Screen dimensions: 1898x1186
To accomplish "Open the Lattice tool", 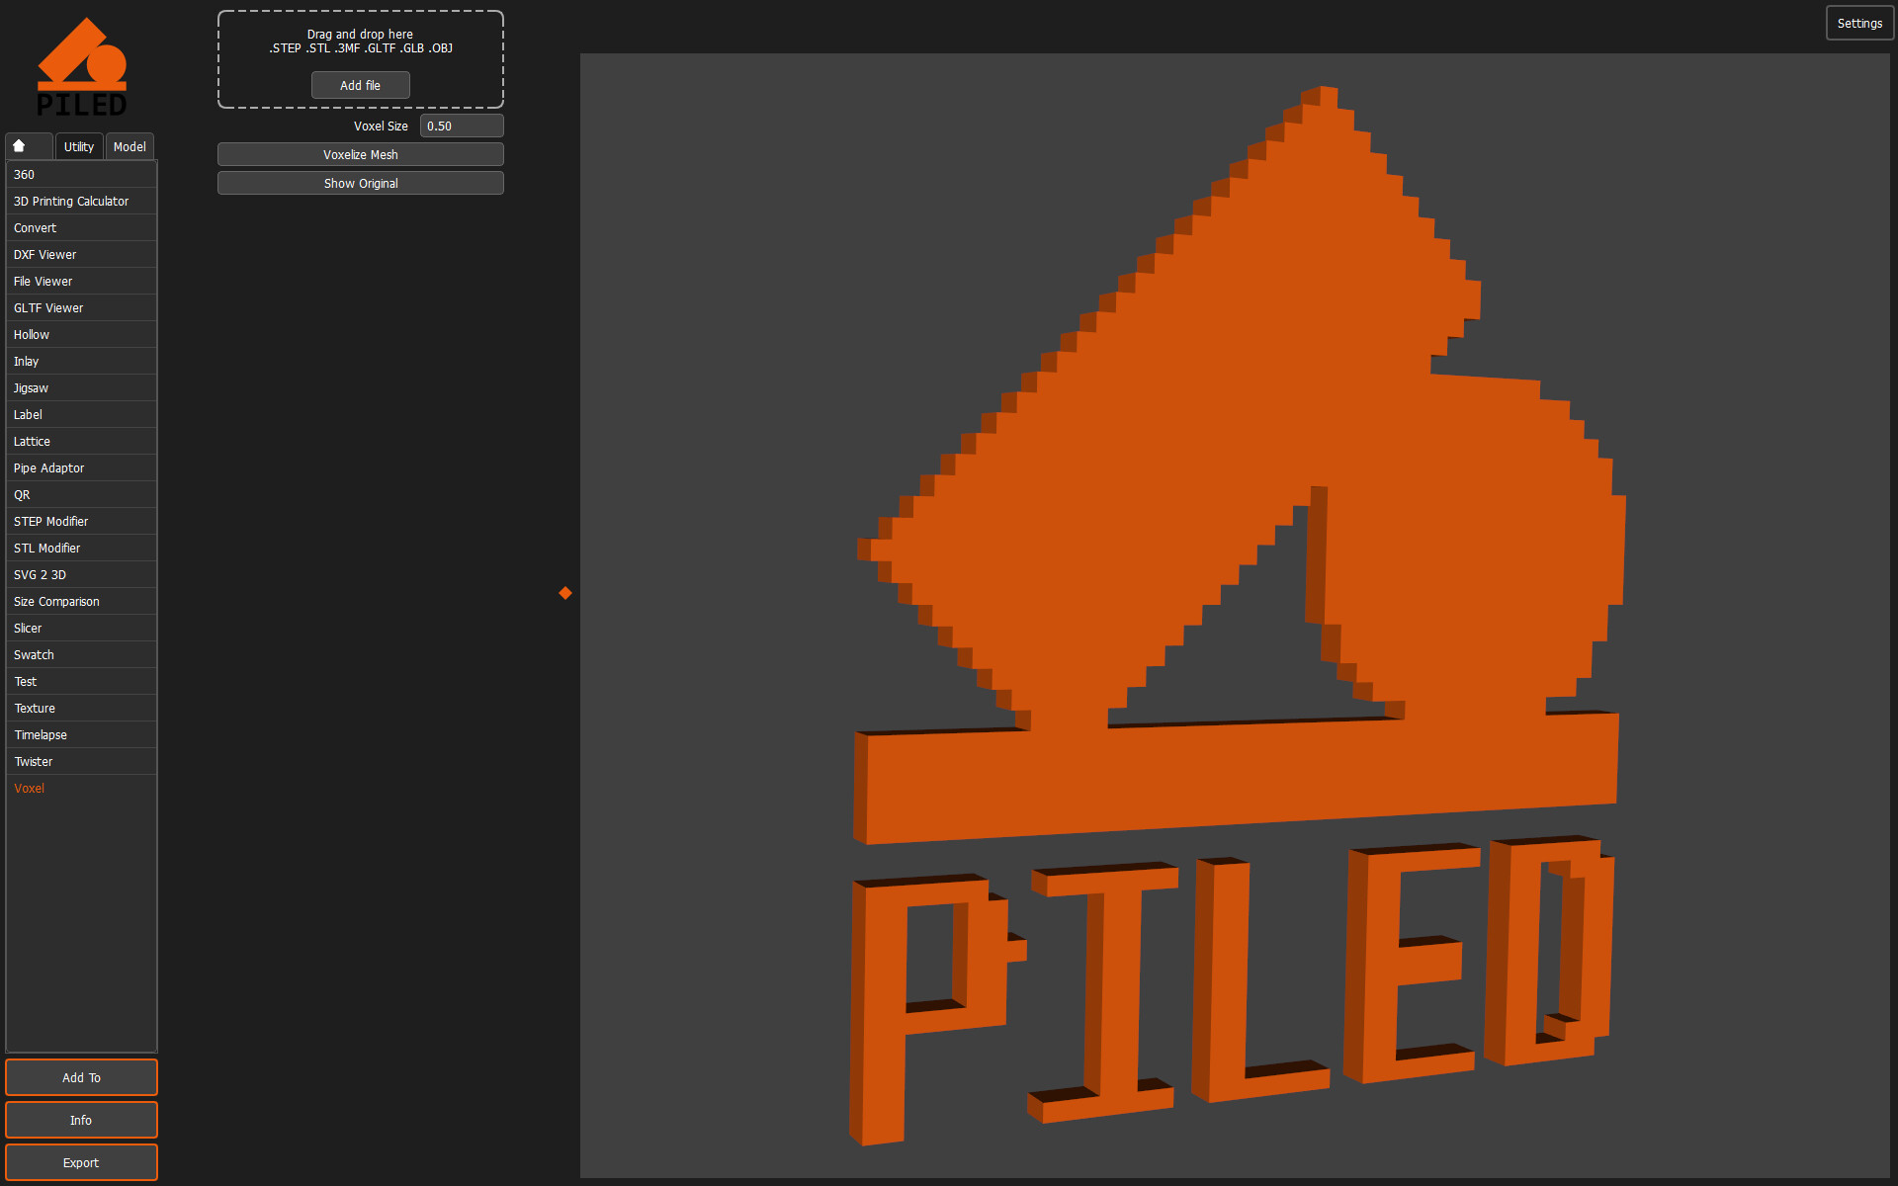I will [x=81, y=442].
